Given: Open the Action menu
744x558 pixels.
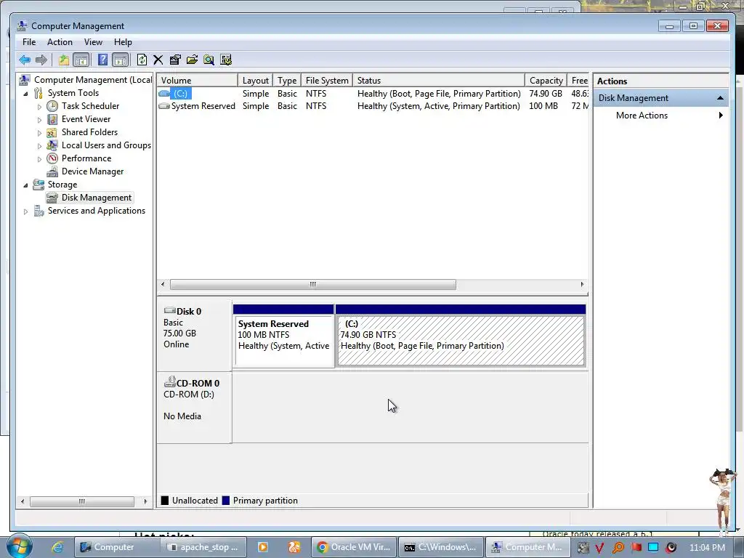Looking at the screenshot, I should [x=60, y=42].
